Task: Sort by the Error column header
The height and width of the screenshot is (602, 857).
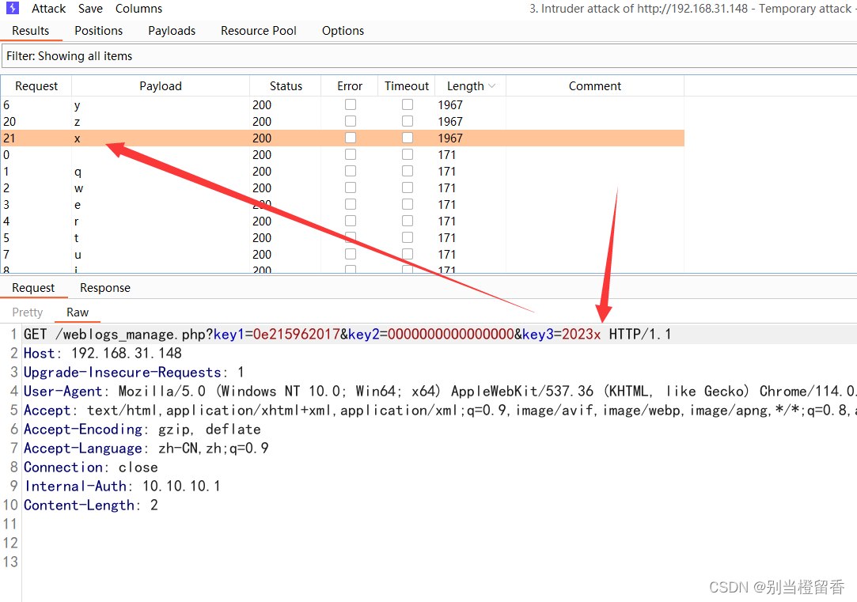Action: pyautogui.click(x=350, y=86)
